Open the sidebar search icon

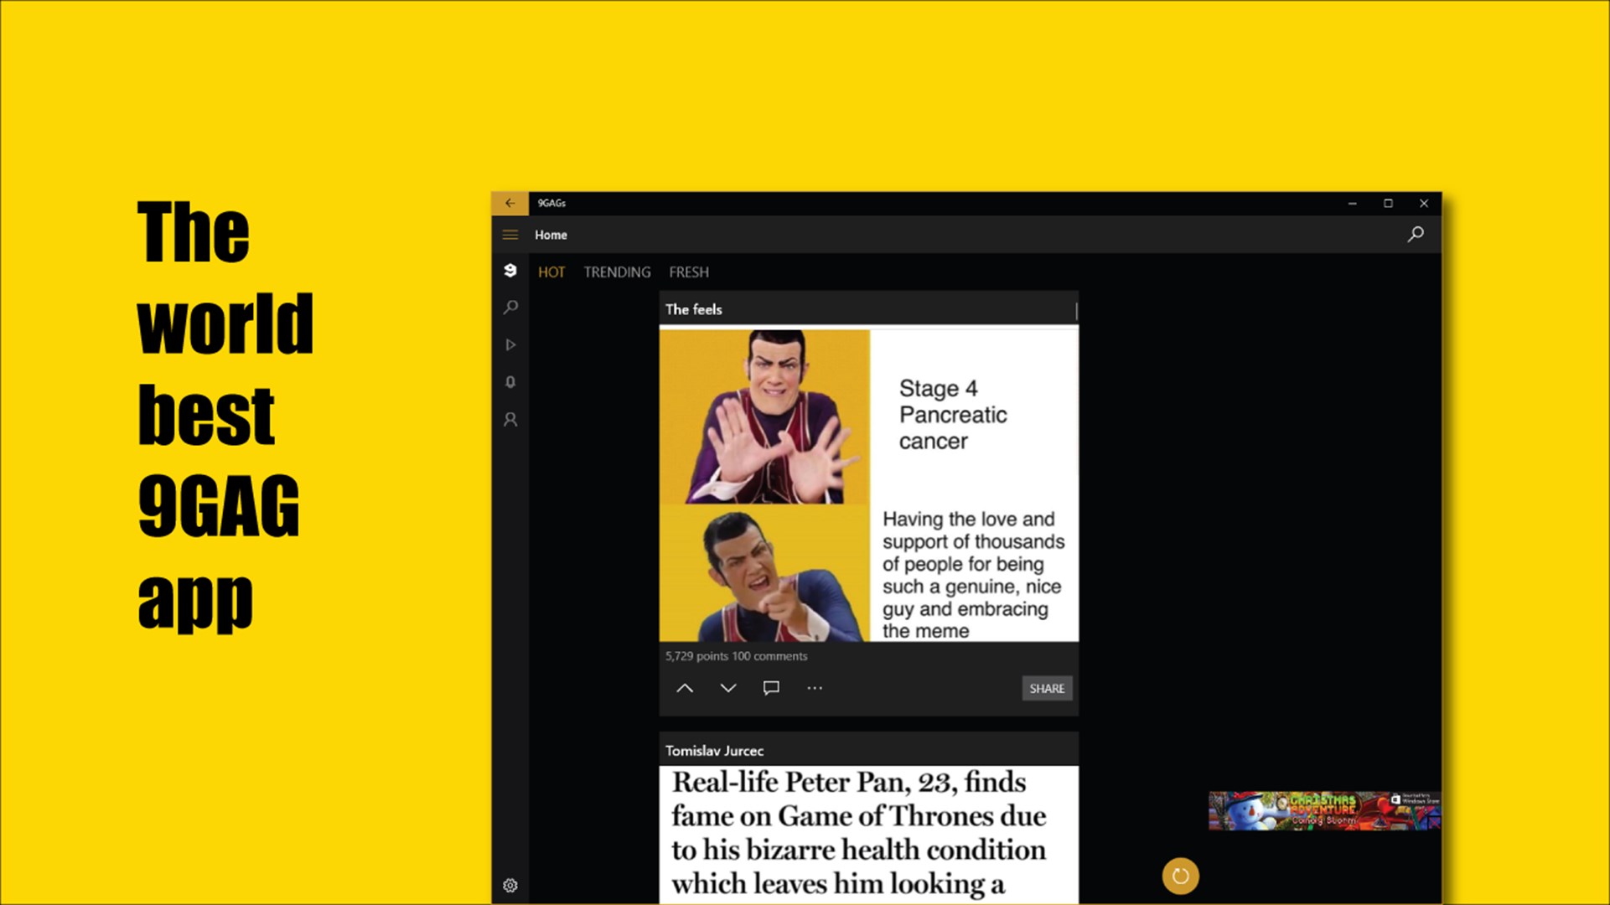coord(510,308)
